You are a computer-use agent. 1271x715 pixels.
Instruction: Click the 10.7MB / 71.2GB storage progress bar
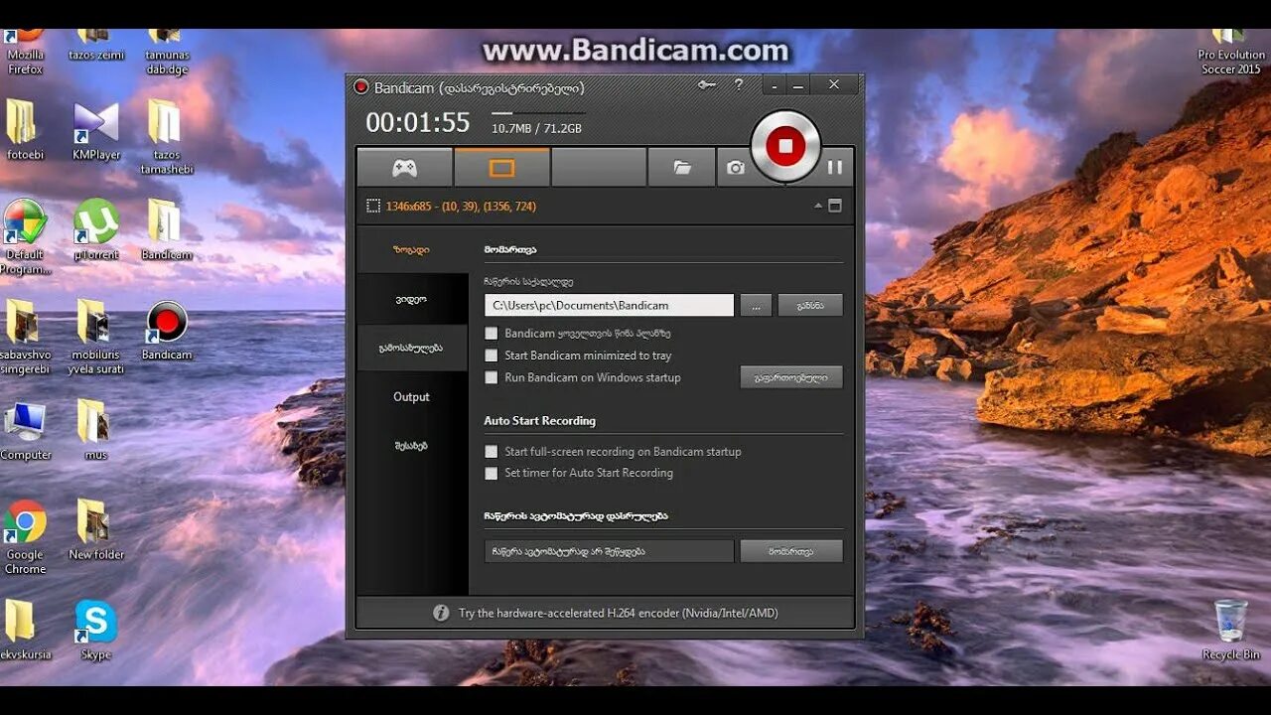pyautogui.click(x=537, y=114)
